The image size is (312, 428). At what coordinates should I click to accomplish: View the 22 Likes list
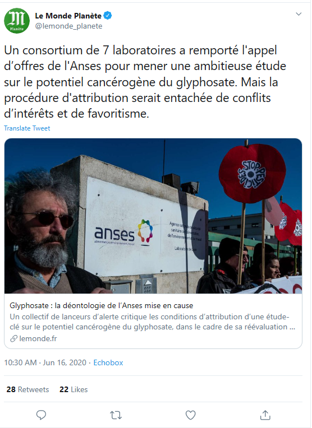tap(74, 389)
